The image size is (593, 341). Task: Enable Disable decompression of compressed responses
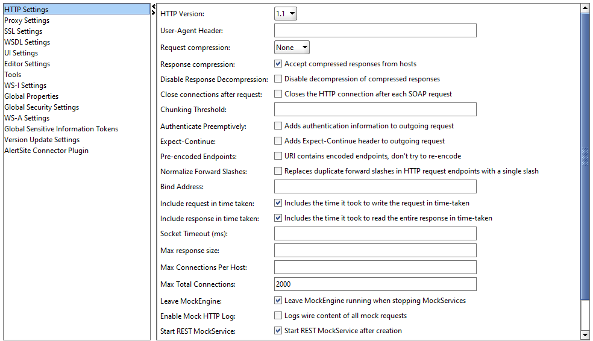click(278, 79)
